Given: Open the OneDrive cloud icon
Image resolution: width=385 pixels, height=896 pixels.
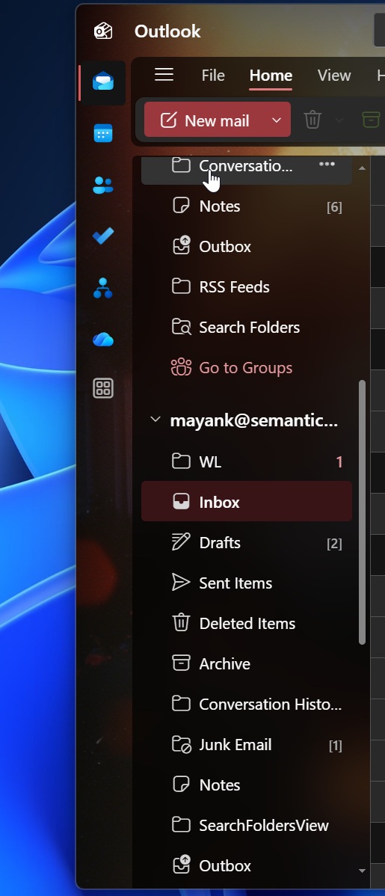Looking at the screenshot, I should coord(103,340).
